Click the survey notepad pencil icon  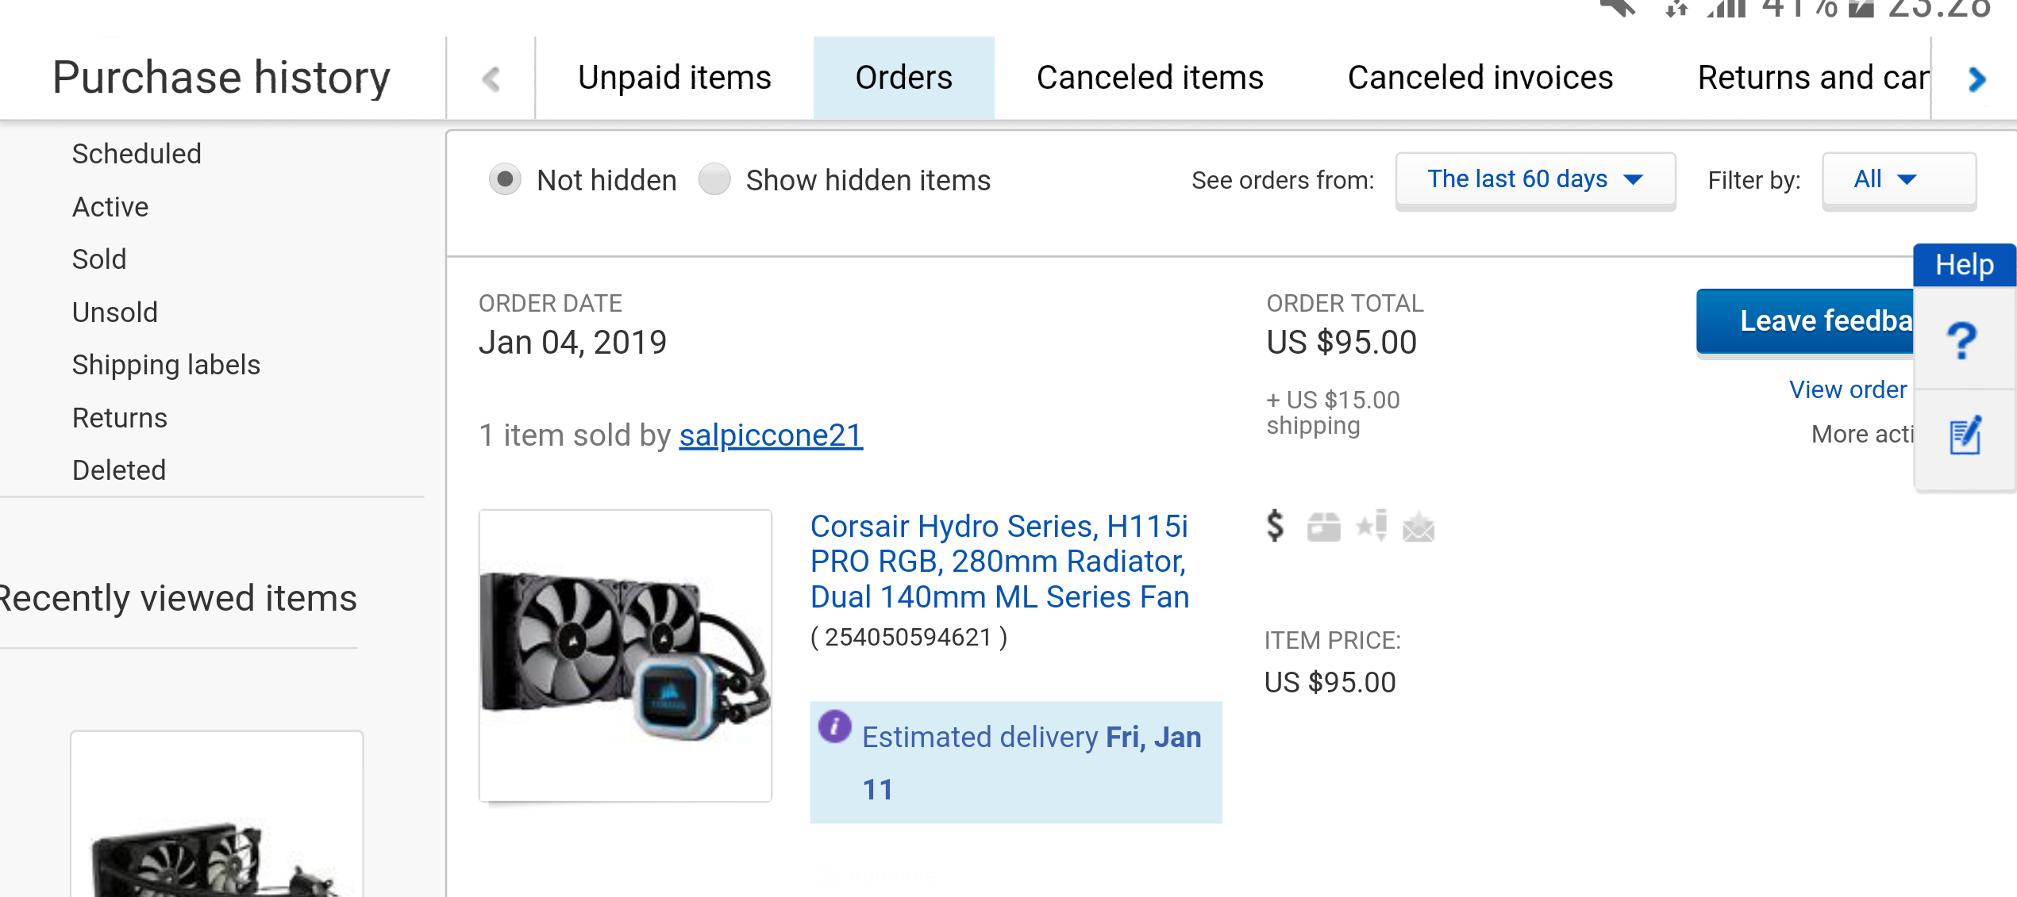point(1965,435)
